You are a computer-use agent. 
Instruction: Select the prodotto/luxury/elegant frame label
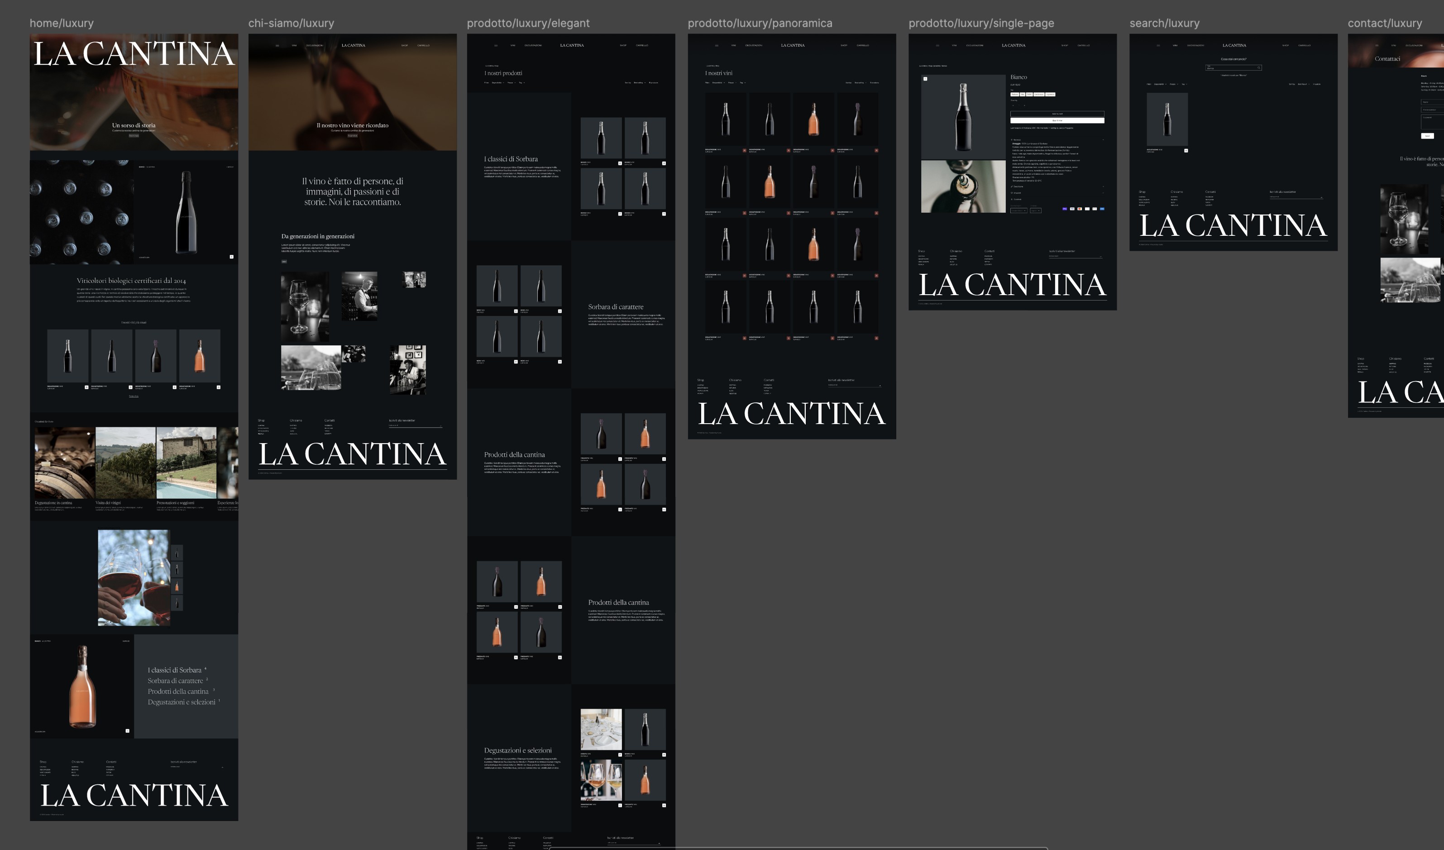point(528,23)
